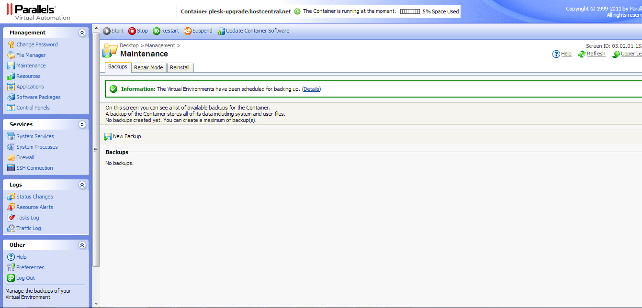The width and height of the screenshot is (642, 308).
Task: Click the '5% Space Used' text
Action: pos(441,11)
